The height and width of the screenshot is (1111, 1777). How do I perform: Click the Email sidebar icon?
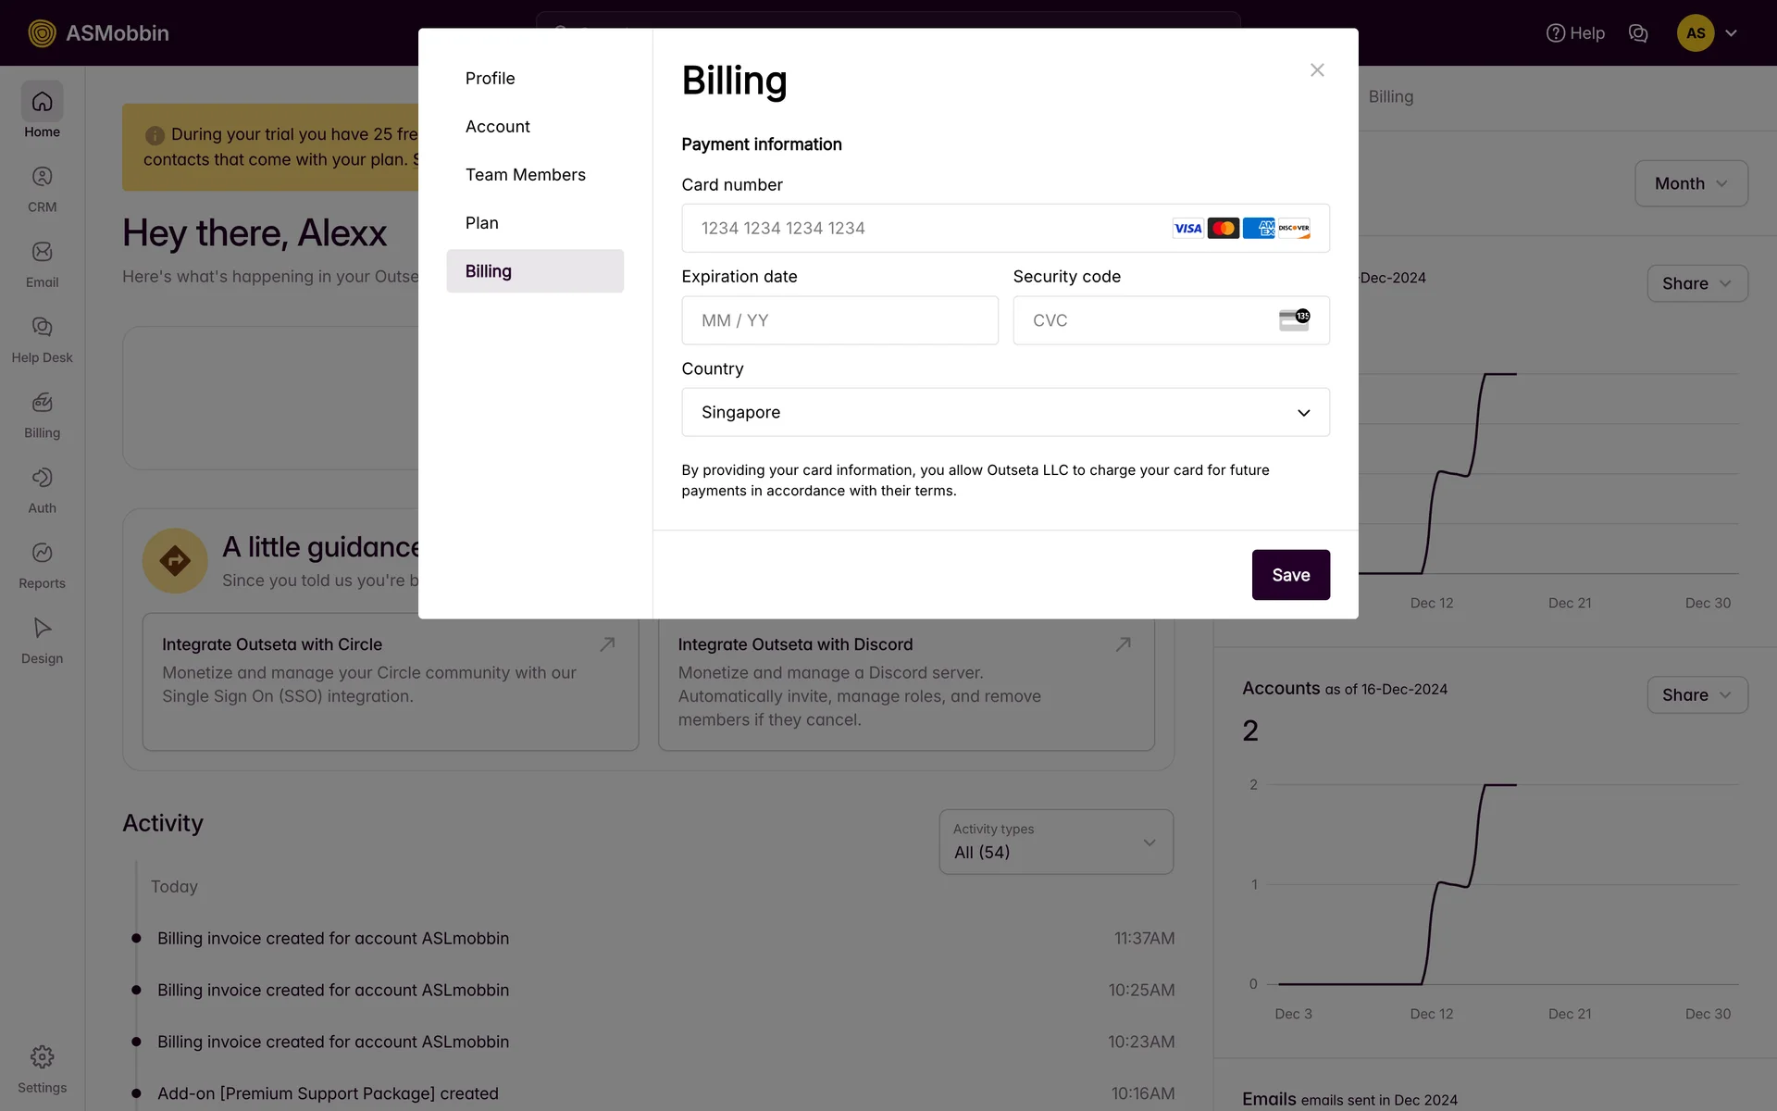(42, 264)
